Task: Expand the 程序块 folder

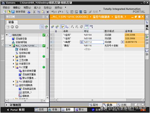Action: [14, 56]
